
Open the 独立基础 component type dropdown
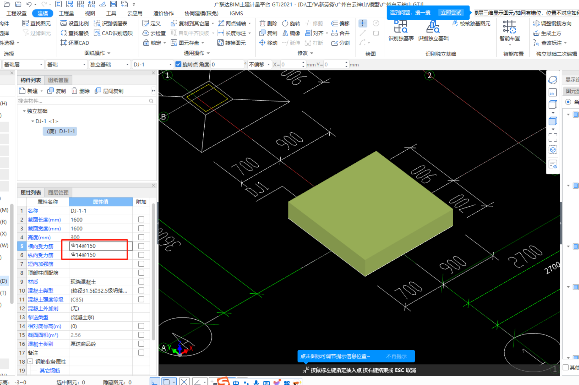click(x=110, y=65)
